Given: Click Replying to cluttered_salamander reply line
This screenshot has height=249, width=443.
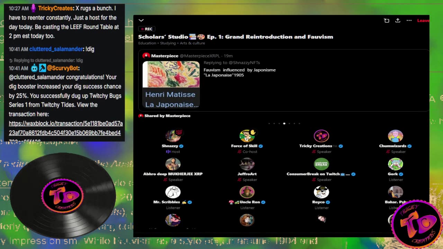Looking at the screenshot, I should click(46, 60).
